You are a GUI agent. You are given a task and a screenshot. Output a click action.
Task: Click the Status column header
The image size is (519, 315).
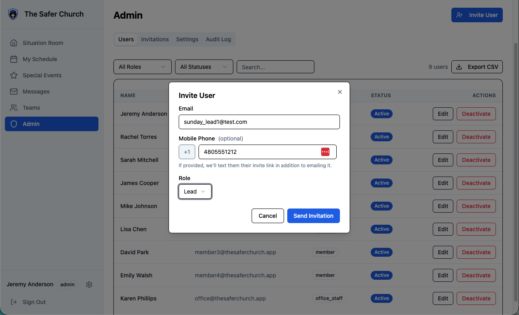click(x=381, y=96)
